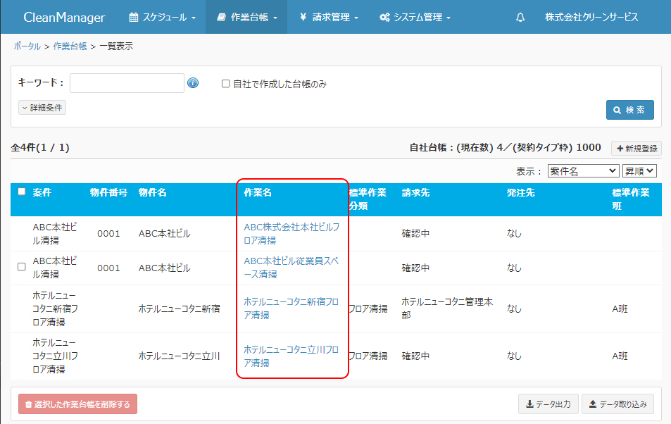
Task: Enable 自社で作成した台帳のみ checkbox
Action: tap(226, 84)
